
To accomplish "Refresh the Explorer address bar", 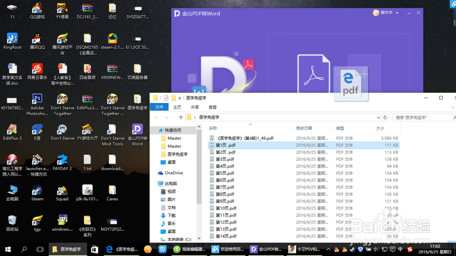I will [x=385, y=118].
